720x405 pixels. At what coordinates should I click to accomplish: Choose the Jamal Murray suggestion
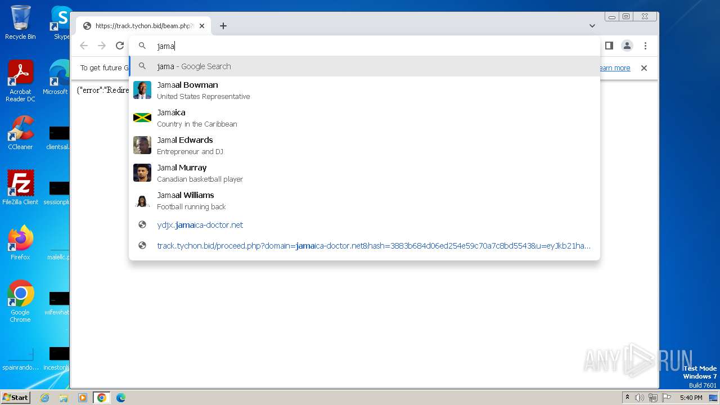(364, 173)
